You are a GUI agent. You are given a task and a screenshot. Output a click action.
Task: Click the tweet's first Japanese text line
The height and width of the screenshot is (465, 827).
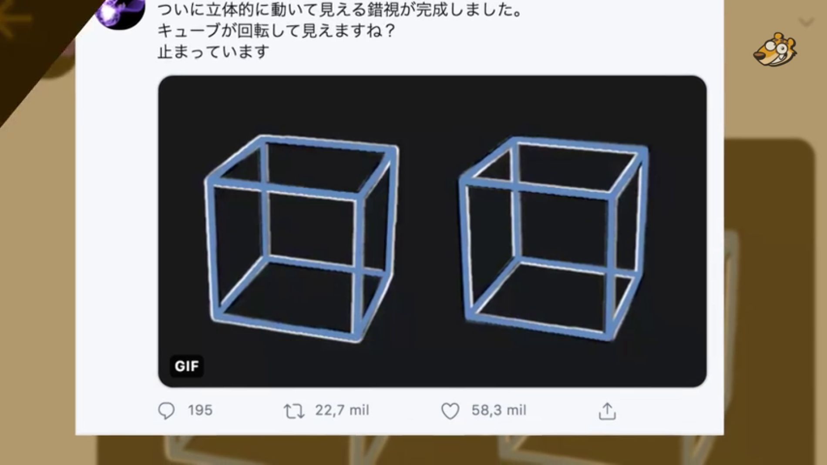pos(340,10)
